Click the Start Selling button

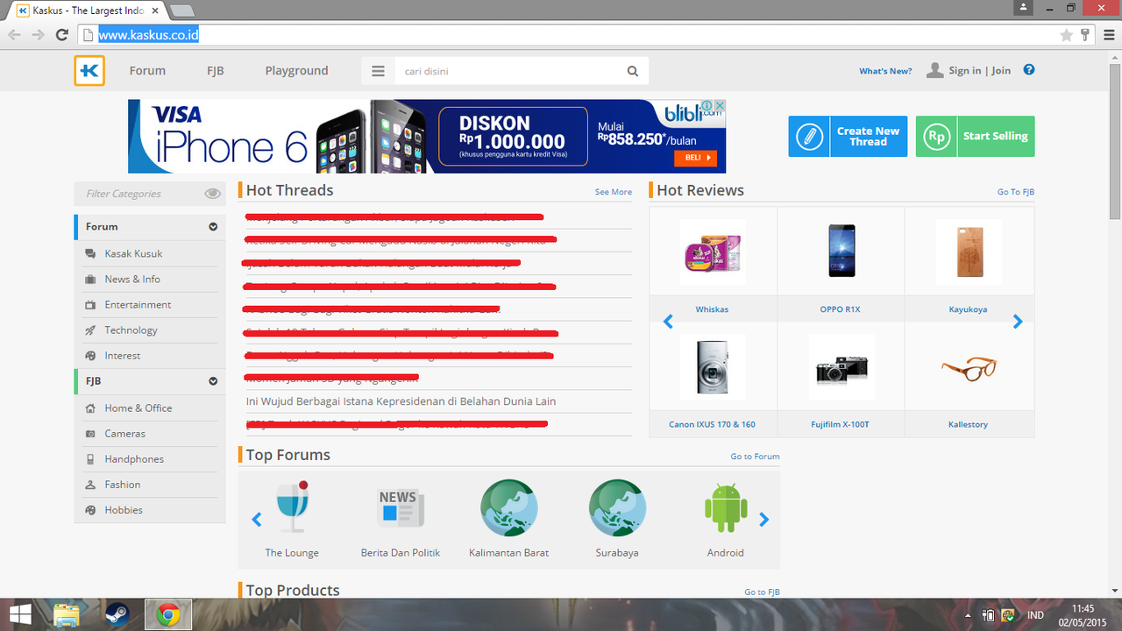[975, 136]
